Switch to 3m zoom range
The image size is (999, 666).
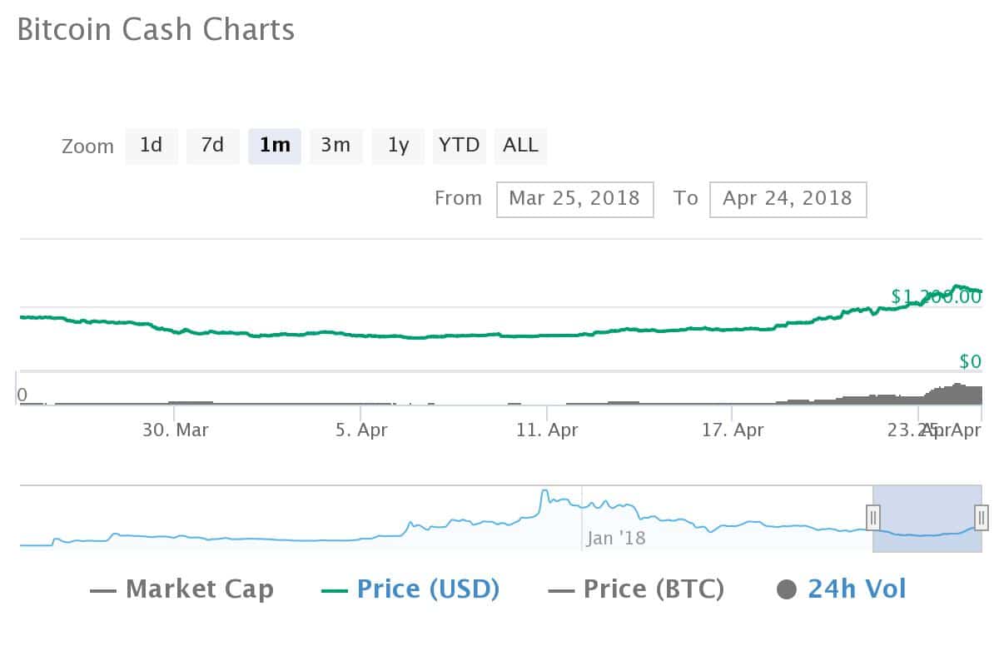pyautogui.click(x=335, y=146)
